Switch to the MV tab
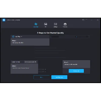This screenshot has width=101, height=101. click(x=45, y=25)
